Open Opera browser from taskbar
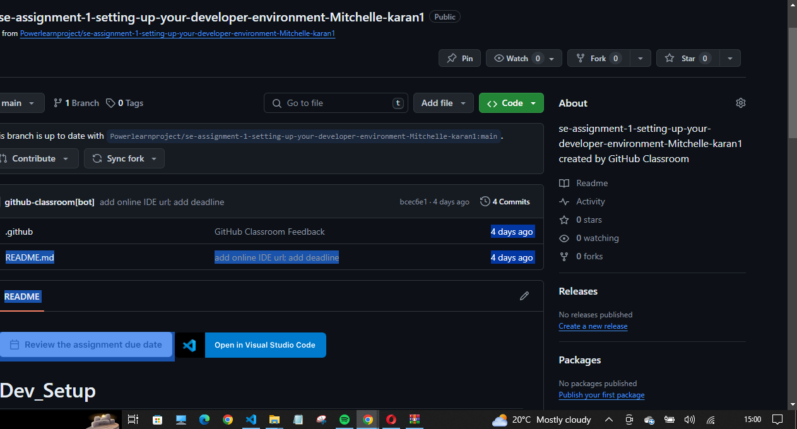This screenshot has width=797, height=429. click(x=391, y=420)
